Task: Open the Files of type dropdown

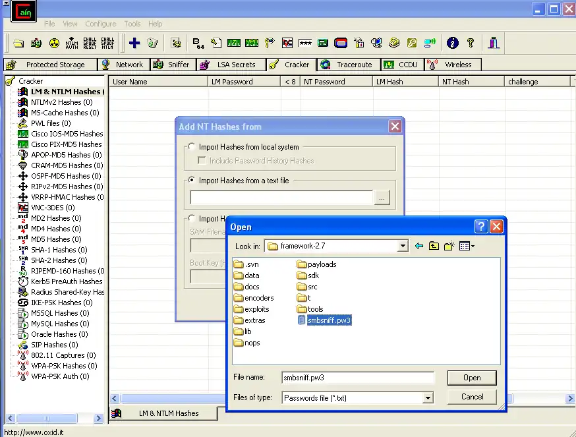Action: (428, 397)
